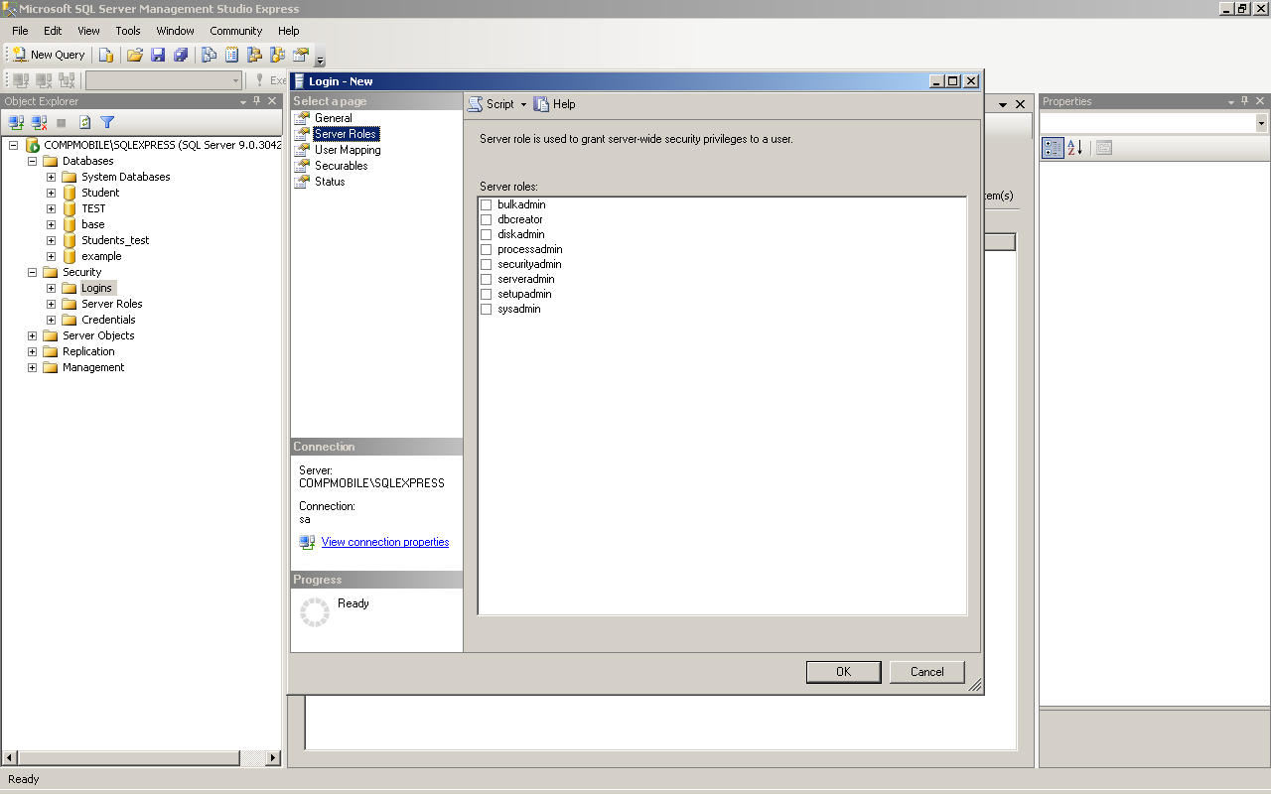Check the processadmin server role
This screenshot has width=1271, height=794.
487,249
